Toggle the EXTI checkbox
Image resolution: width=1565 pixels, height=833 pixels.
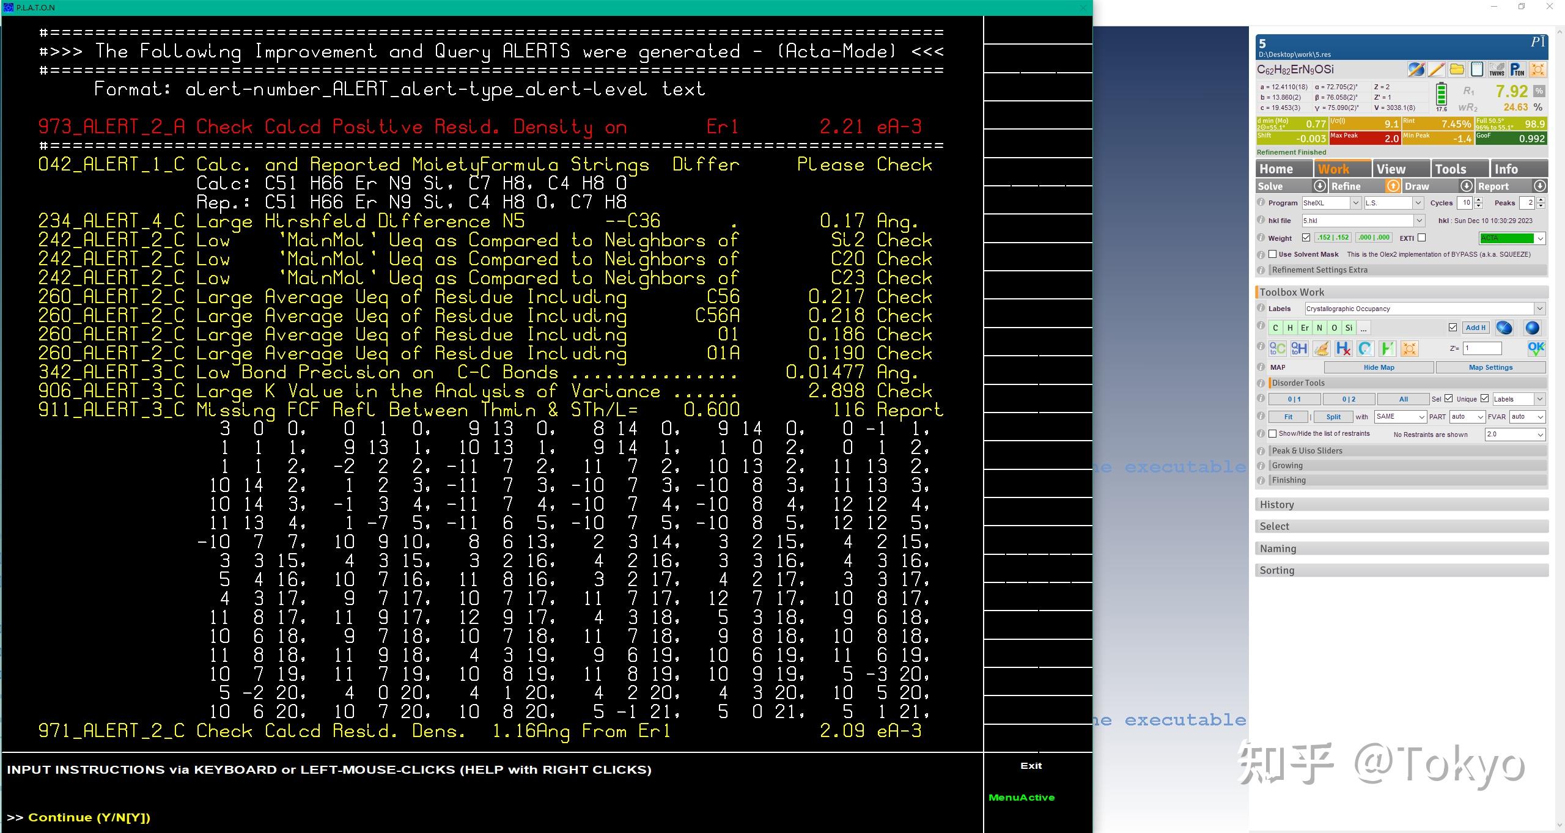pyautogui.click(x=1422, y=238)
